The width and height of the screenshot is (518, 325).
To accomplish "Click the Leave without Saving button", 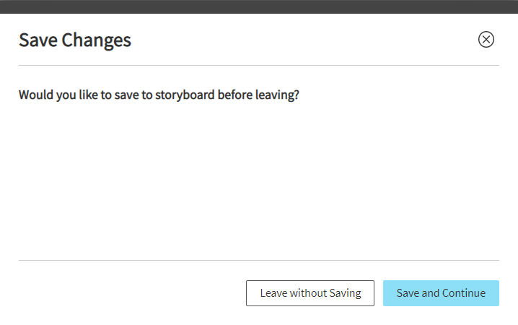I will tap(310, 293).
